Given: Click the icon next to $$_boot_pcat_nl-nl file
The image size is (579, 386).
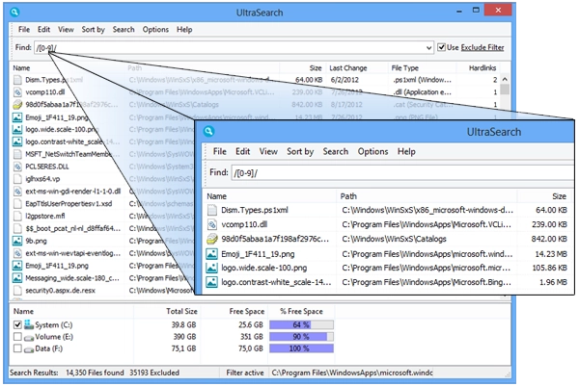Looking at the screenshot, I should coord(17,228).
